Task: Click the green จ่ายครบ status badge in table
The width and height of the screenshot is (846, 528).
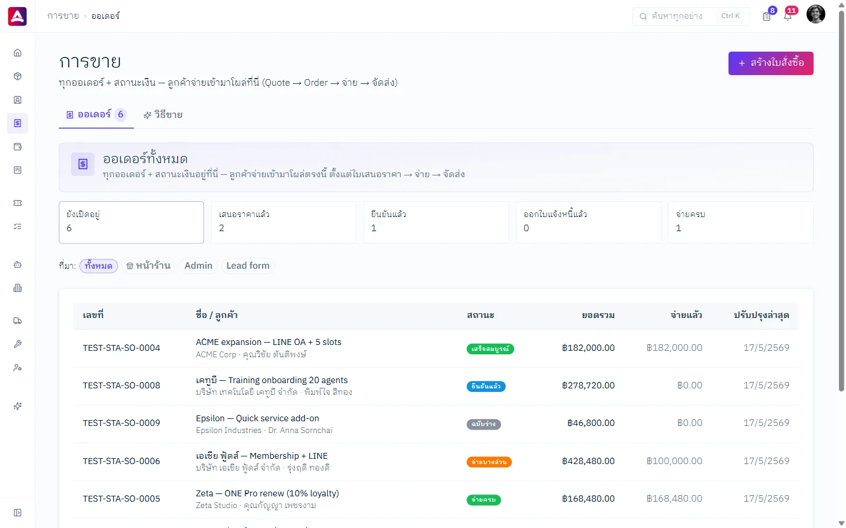Action: [484, 500]
